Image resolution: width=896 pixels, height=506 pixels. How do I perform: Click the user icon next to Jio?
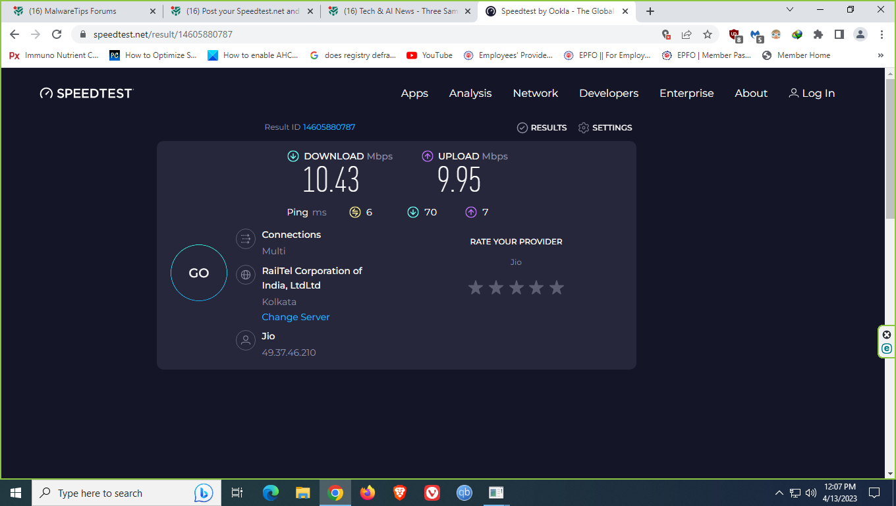click(245, 341)
